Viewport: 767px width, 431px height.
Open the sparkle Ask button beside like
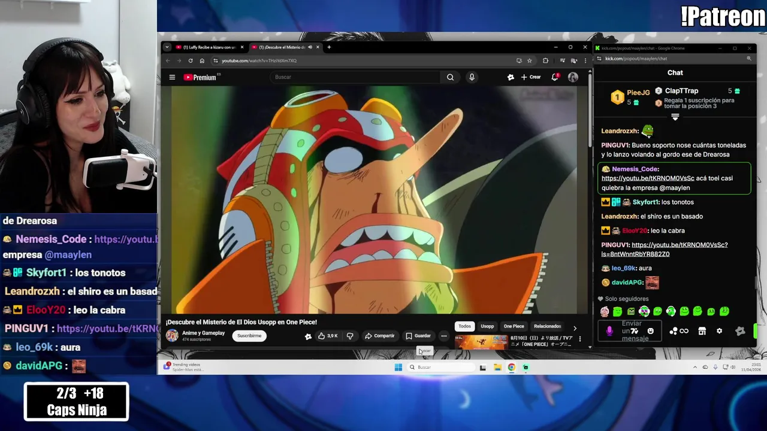click(x=308, y=336)
